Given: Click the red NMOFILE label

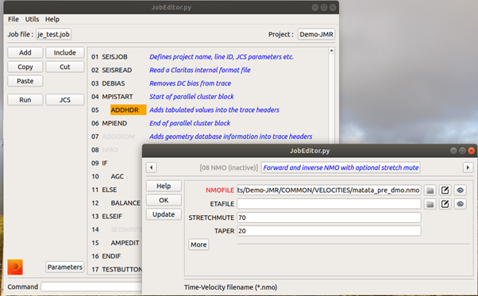Looking at the screenshot, I should tap(219, 190).
